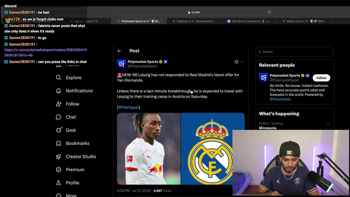Screen dimensions: 350x197
Task: Switch to the liga mx Search tab
Action: pos(84,21)
